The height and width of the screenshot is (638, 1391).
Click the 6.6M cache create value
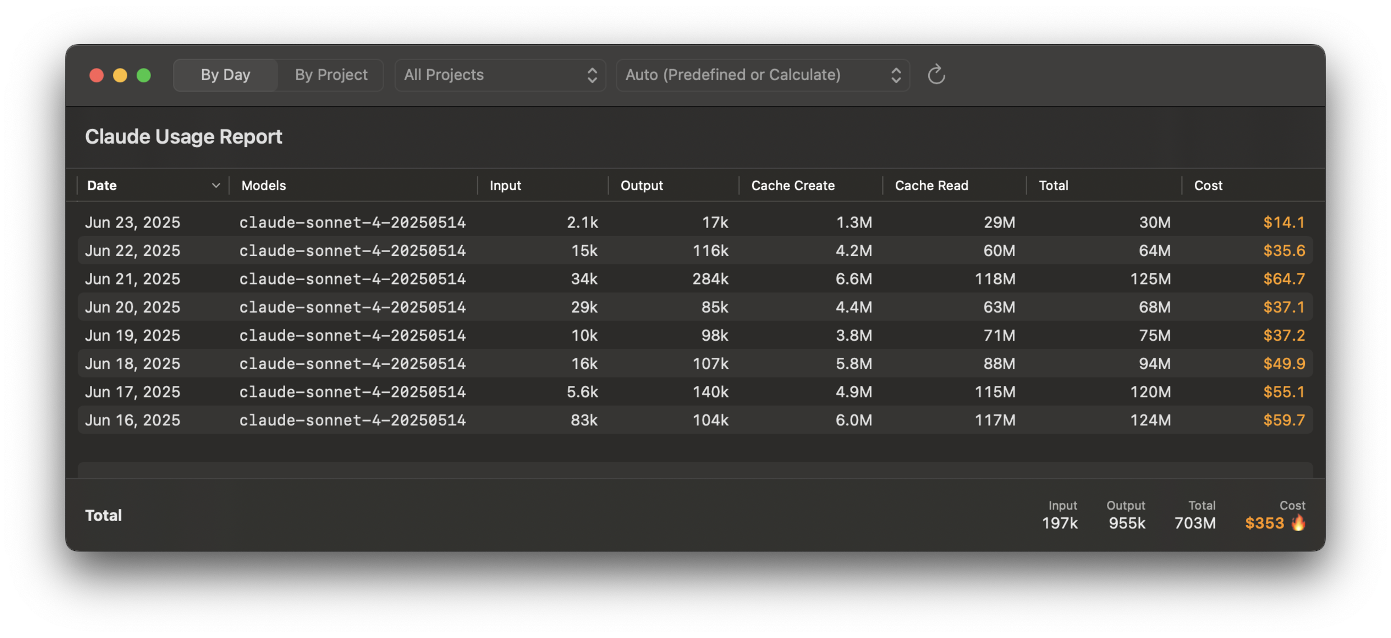[853, 279]
